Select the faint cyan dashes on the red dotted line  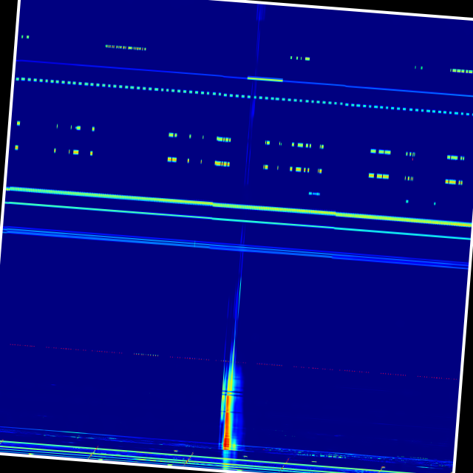[146, 355]
